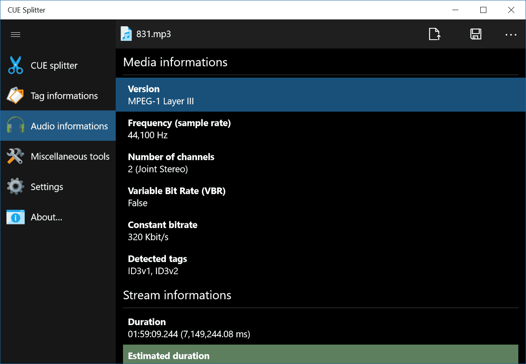Select the Frequency (sample rate) row
The image size is (526, 364).
tap(320, 129)
